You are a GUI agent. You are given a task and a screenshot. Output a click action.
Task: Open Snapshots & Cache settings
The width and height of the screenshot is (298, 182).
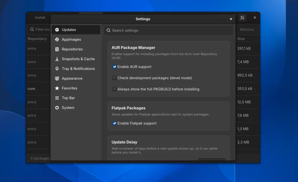point(76,59)
